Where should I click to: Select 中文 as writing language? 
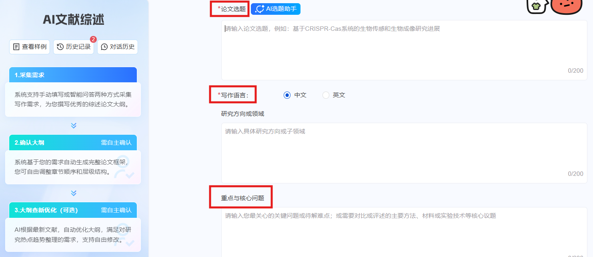(x=295, y=95)
